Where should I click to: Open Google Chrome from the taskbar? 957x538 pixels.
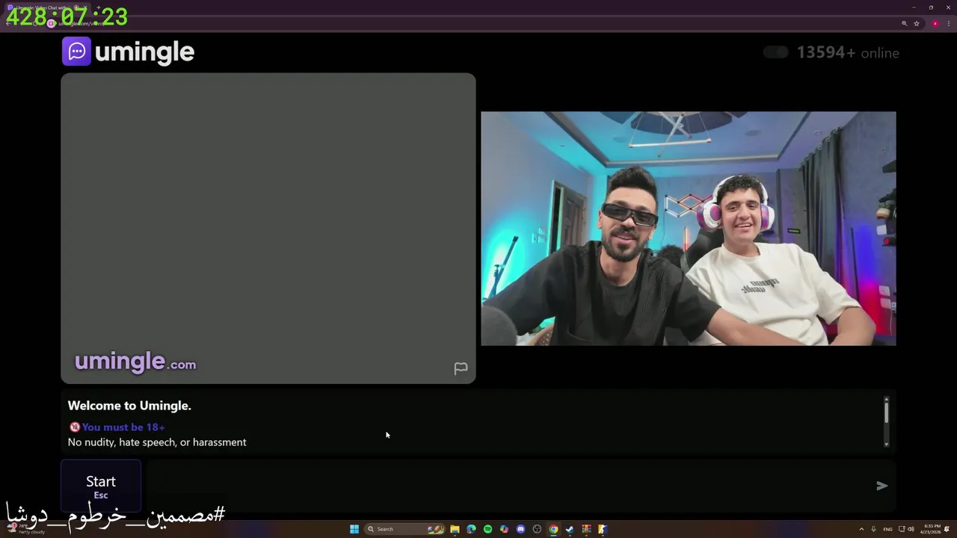[553, 529]
